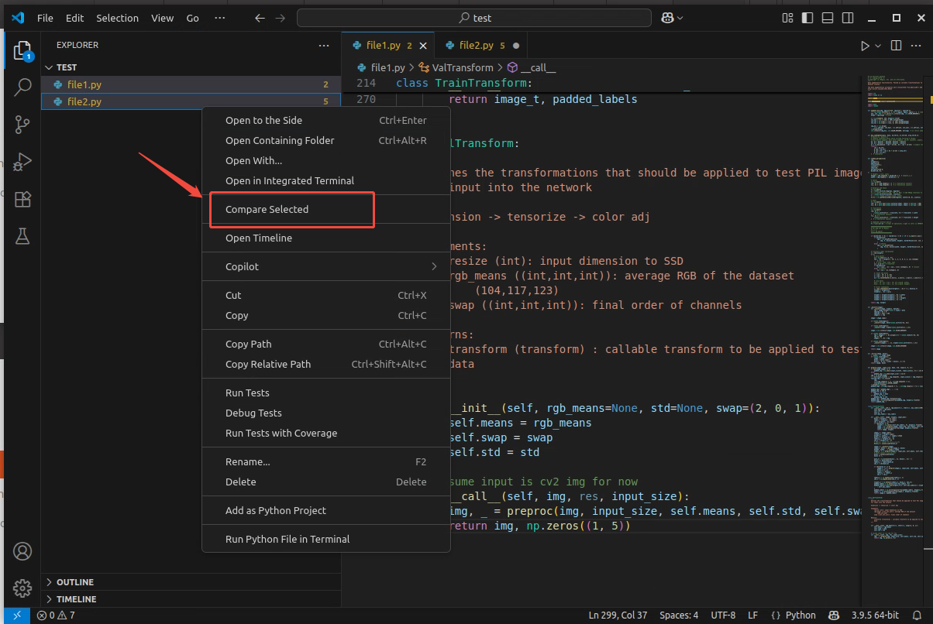Choose Run Tests

pos(326,393)
